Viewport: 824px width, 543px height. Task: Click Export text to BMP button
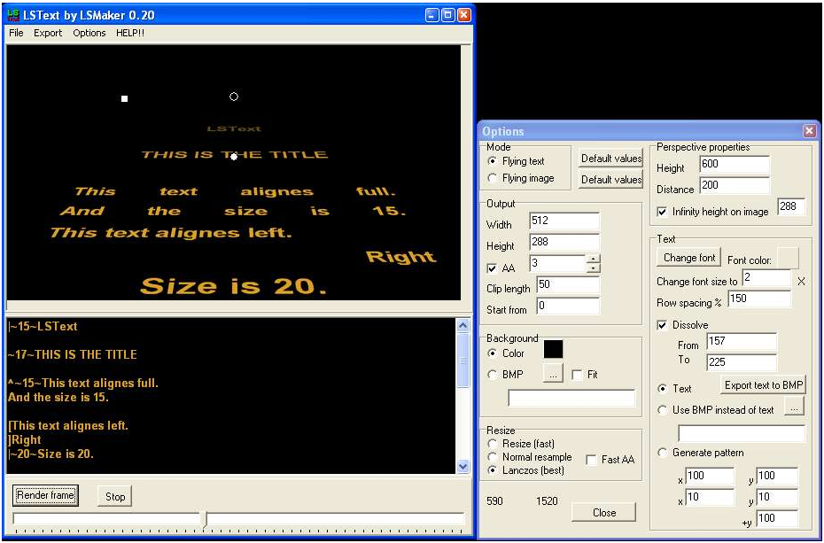point(763,385)
